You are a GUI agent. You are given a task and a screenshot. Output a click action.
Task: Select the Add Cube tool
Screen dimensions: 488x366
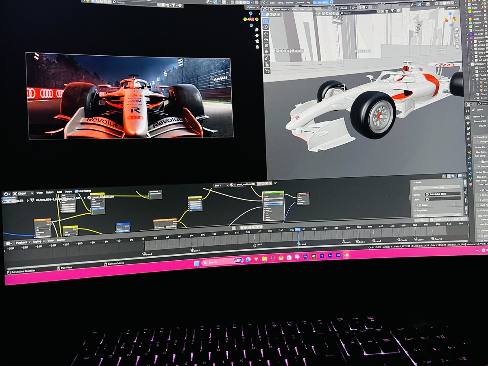(268, 71)
